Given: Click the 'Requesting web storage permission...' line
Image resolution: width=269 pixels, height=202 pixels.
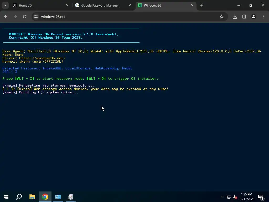Looking at the screenshot, I should click(x=49, y=85).
